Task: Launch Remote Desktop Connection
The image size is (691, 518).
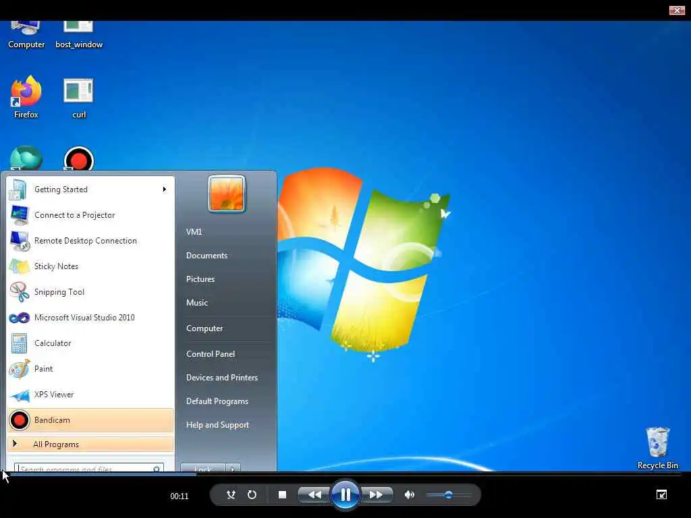Action: click(90, 241)
